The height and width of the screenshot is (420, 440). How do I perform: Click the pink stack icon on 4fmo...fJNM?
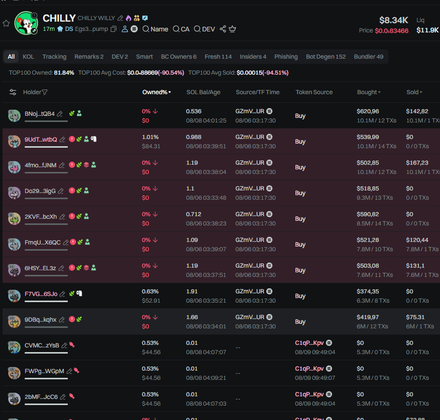(x=86, y=165)
